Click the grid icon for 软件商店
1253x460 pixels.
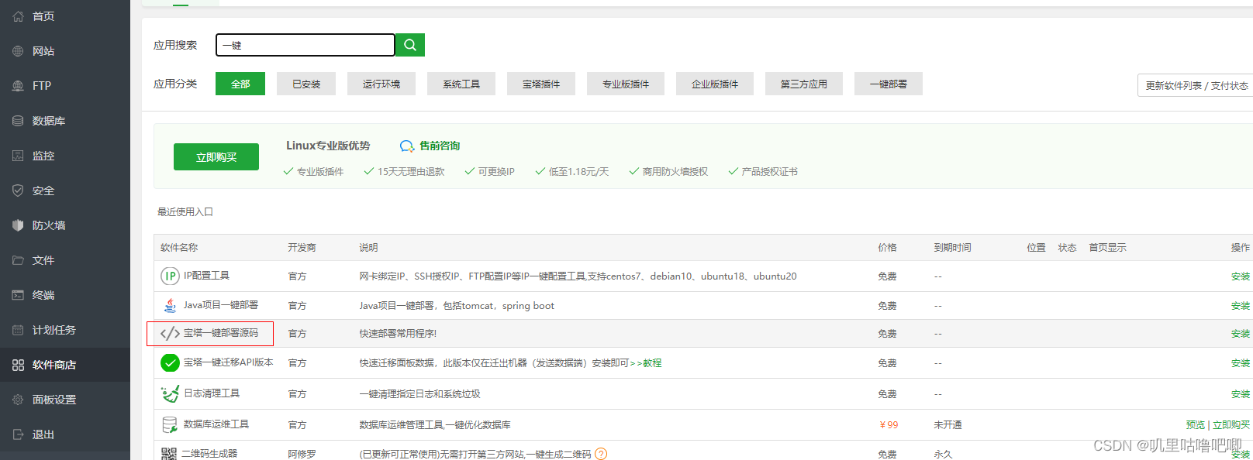[18, 365]
